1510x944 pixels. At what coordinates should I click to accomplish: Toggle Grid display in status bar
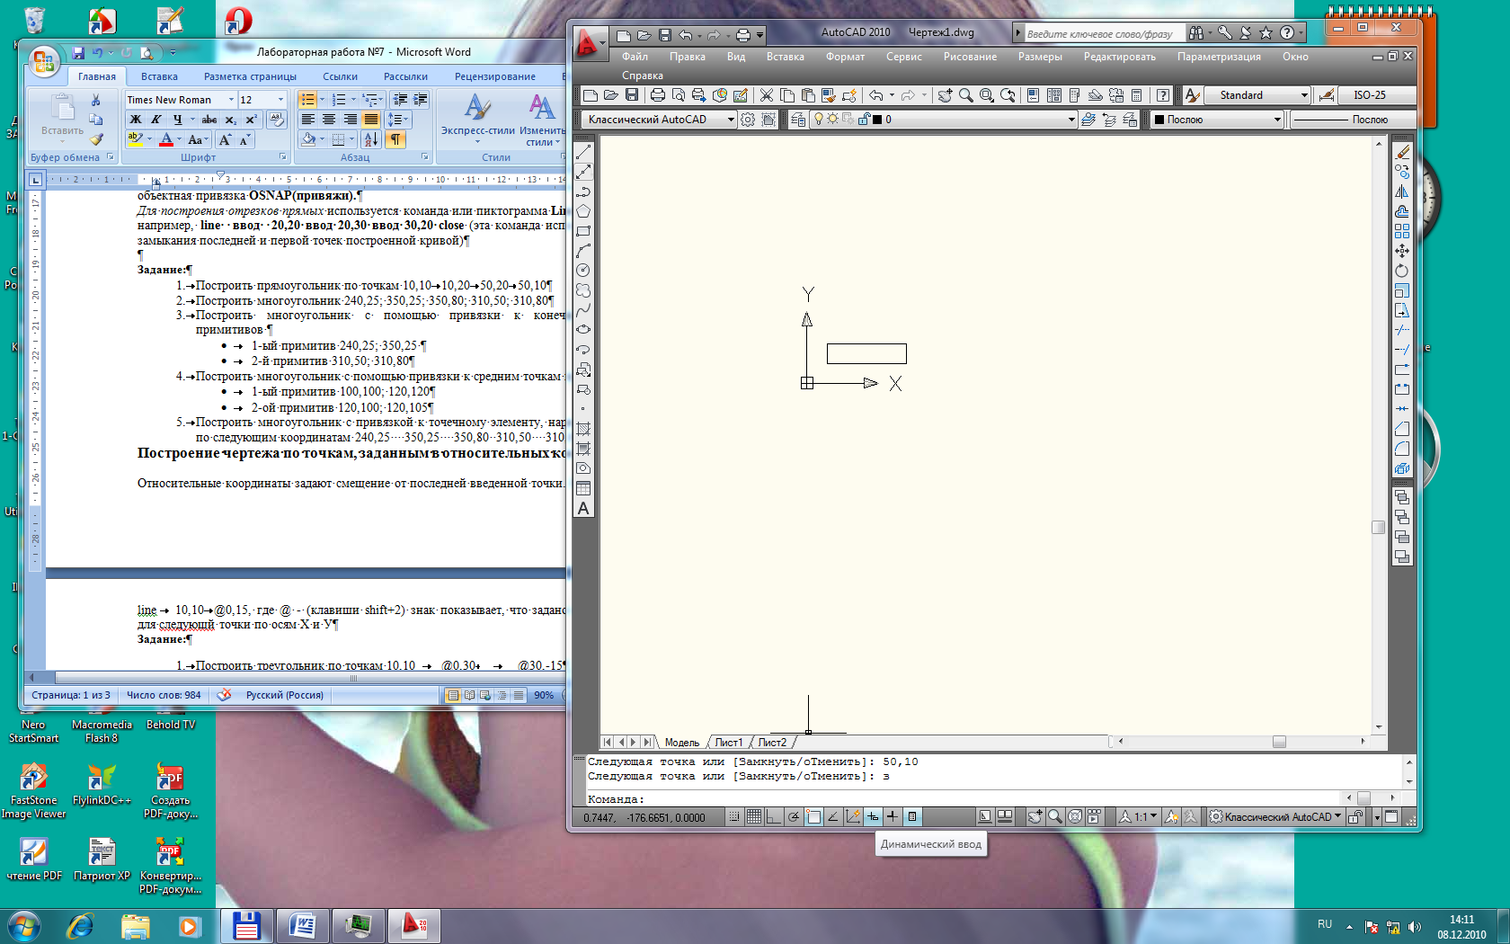[754, 817]
